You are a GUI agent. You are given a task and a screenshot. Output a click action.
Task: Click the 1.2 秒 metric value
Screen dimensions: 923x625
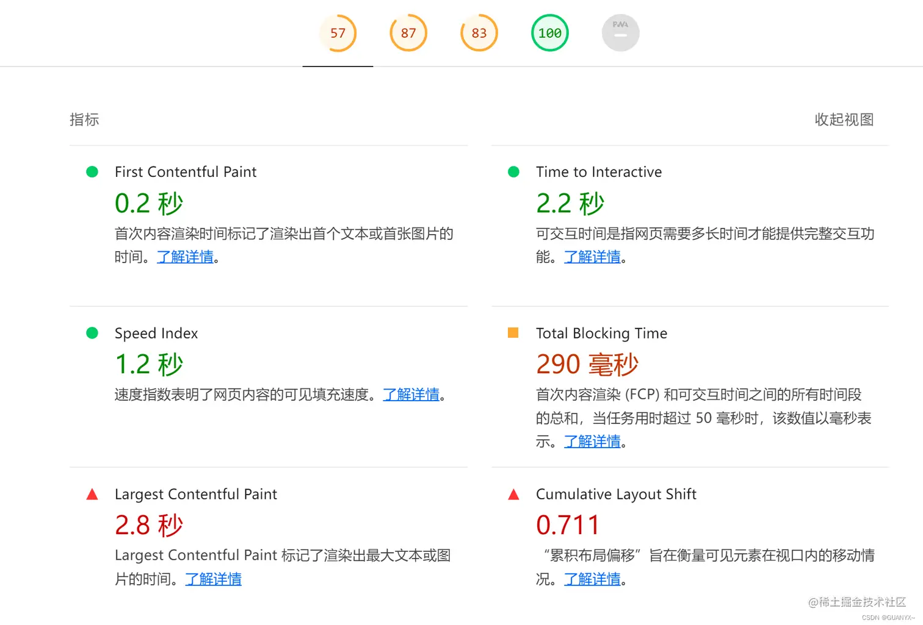pyautogui.click(x=149, y=364)
